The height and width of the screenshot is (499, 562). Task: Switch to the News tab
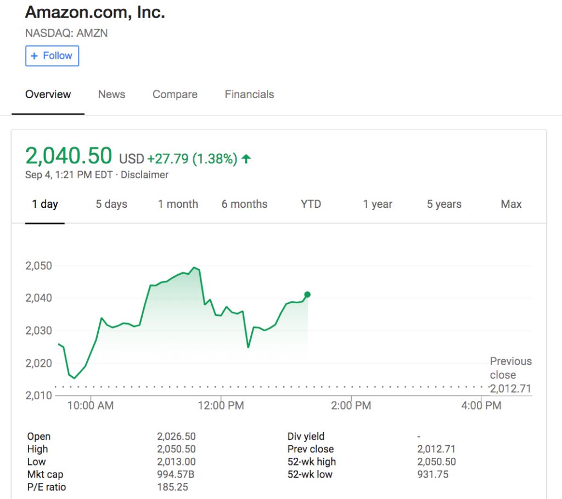pos(111,94)
